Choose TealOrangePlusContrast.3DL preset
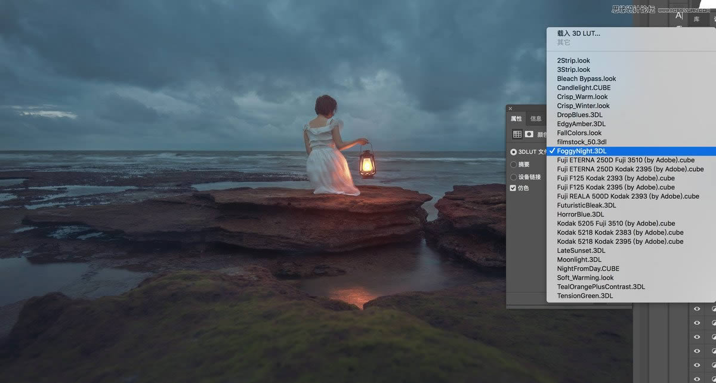Viewport: 716px width, 383px height. (x=601, y=286)
